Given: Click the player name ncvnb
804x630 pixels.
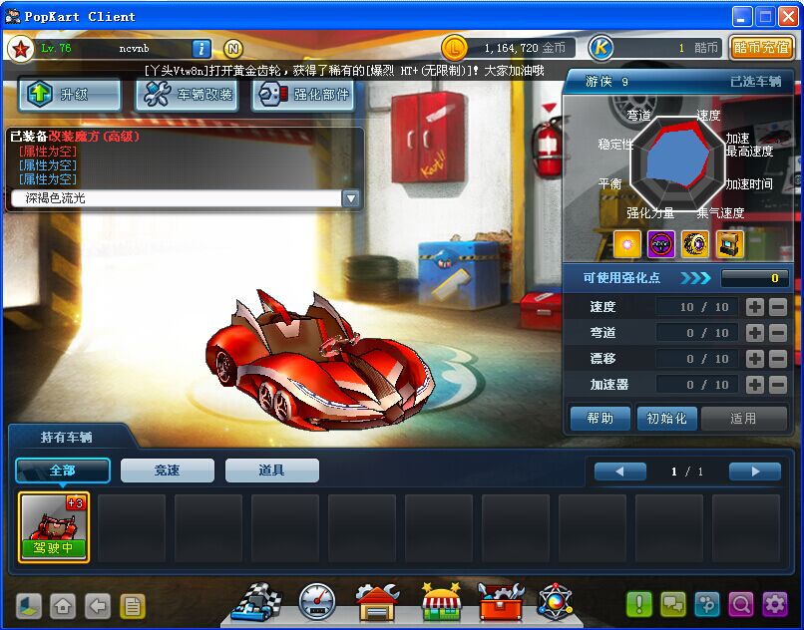Looking at the screenshot, I should pyautogui.click(x=134, y=49).
